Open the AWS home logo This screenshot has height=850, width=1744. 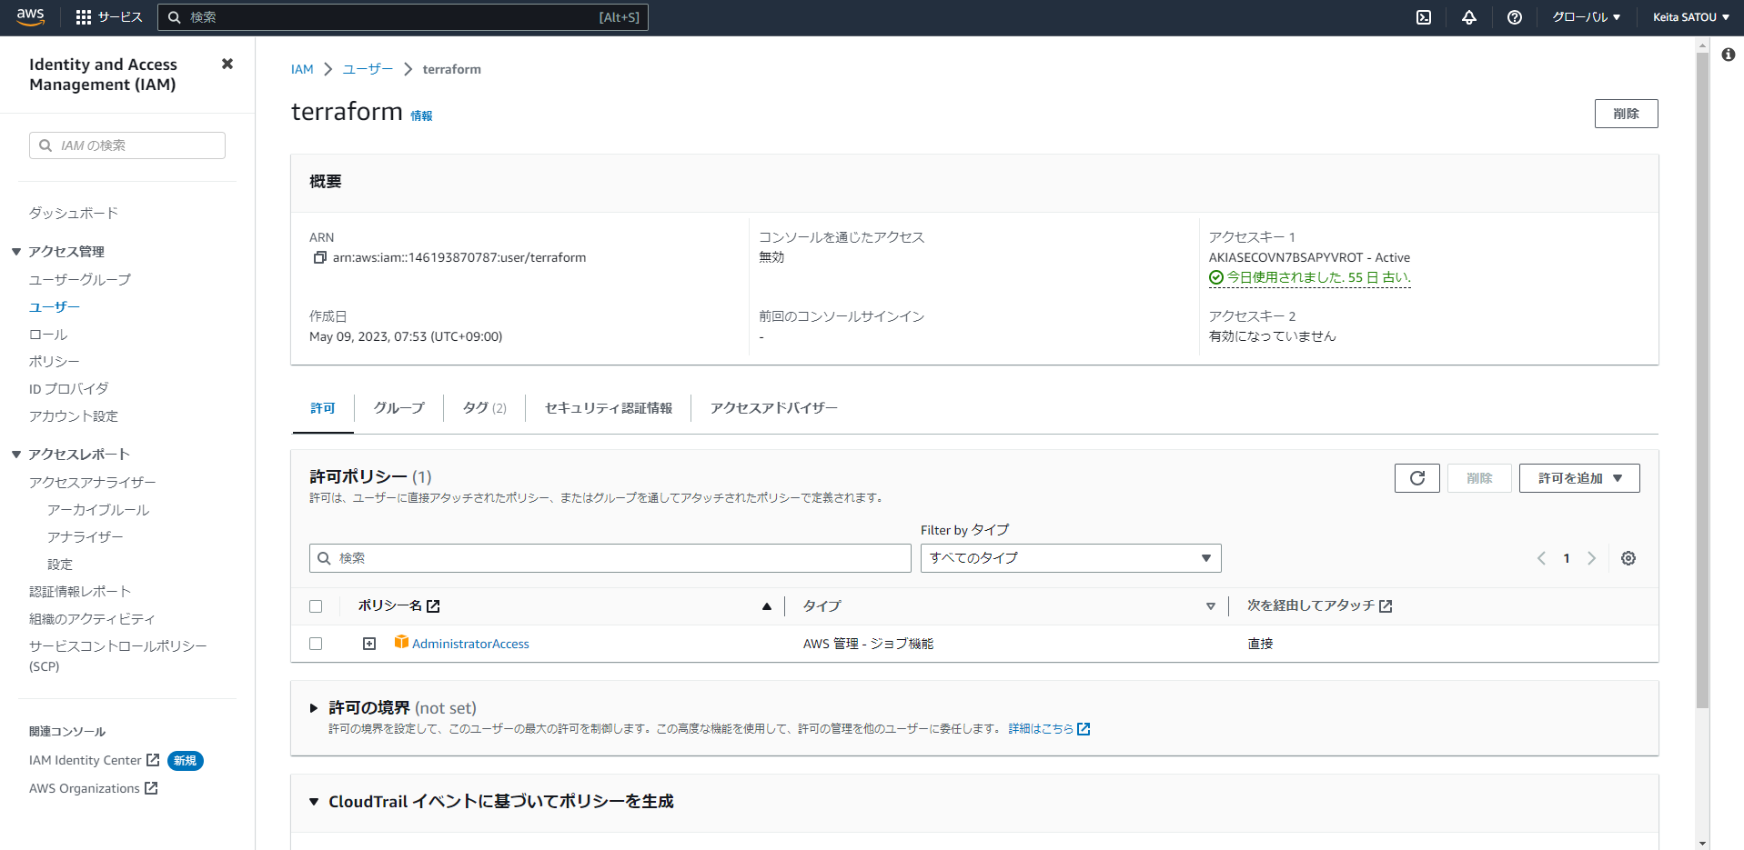[30, 17]
